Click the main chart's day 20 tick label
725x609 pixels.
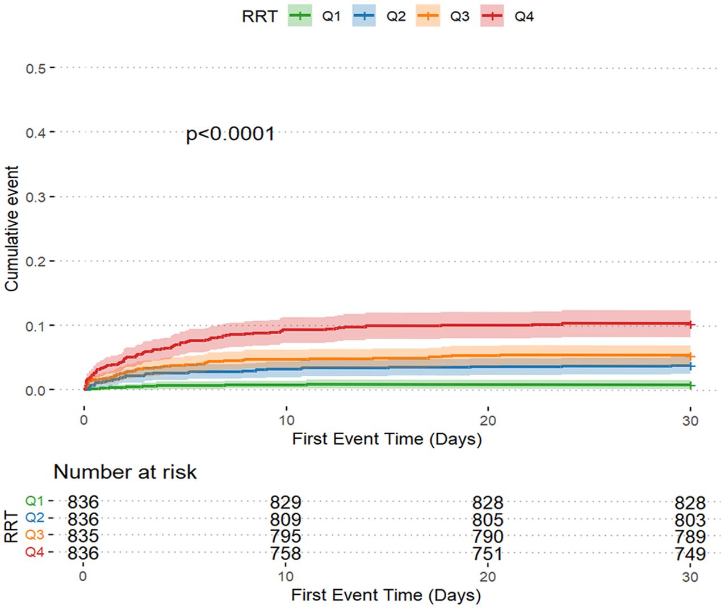pyautogui.click(x=488, y=421)
